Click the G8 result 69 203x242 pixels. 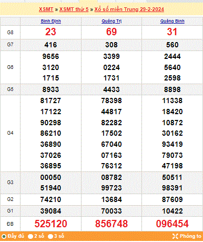[x=111, y=32]
